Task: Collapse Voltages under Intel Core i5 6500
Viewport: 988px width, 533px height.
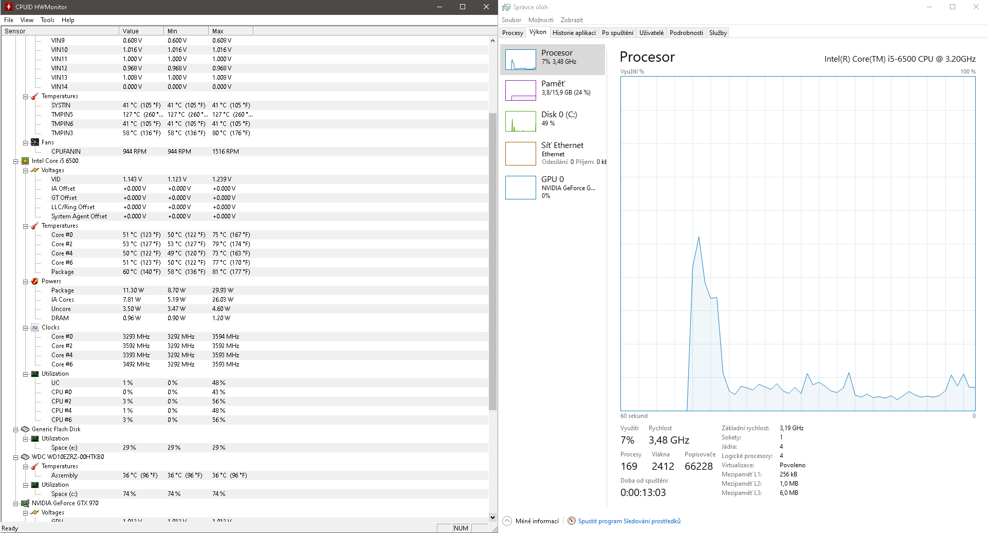Action: click(25, 171)
